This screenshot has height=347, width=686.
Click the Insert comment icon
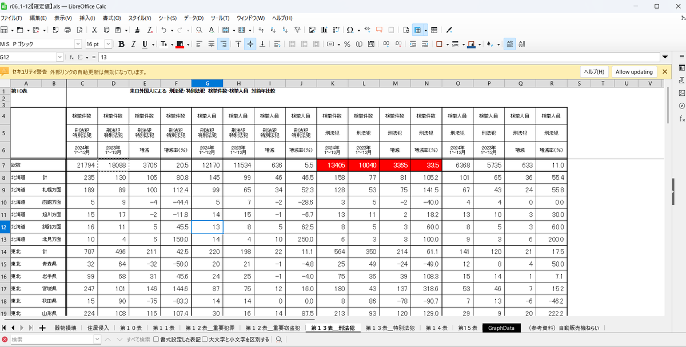click(379, 30)
